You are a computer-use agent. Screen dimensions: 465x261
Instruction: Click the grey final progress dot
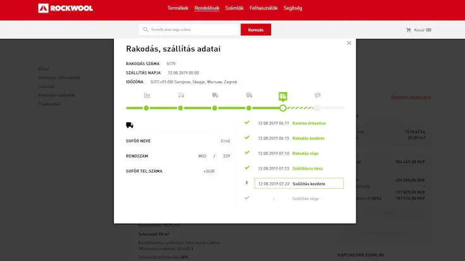point(317,108)
